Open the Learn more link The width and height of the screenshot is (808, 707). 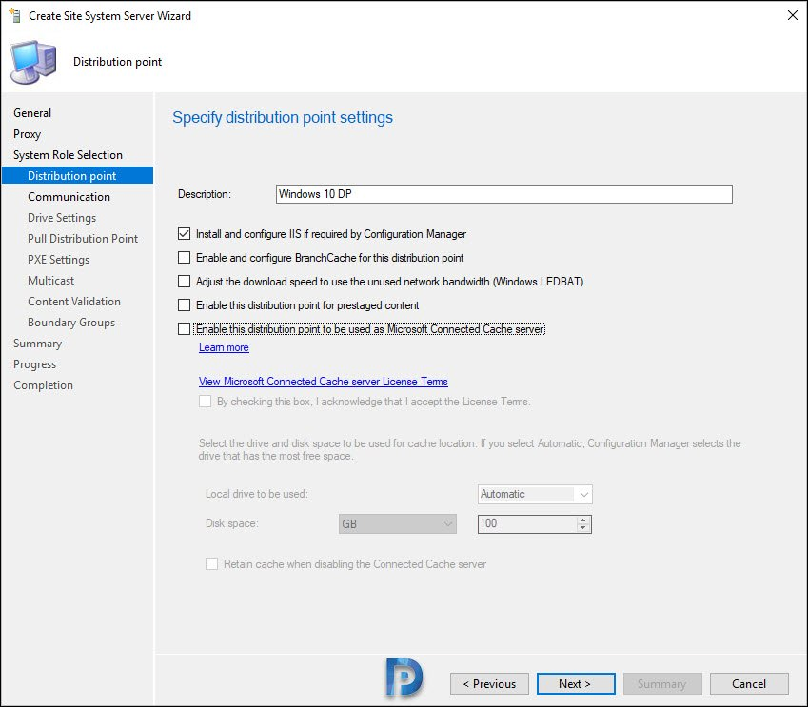pyautogui.click(x=224, y=347)
